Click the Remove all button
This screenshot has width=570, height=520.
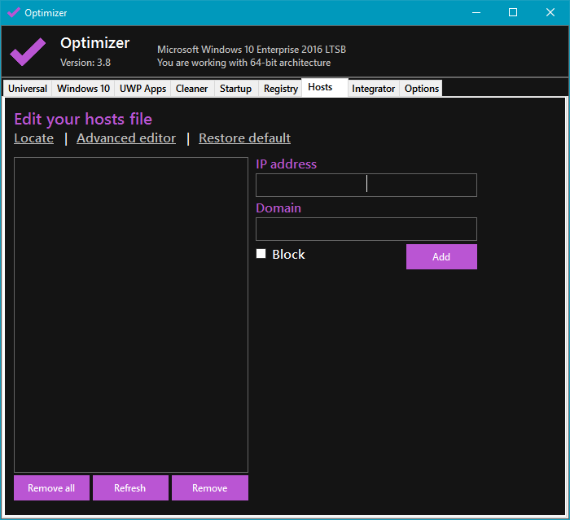coord(51,488)
